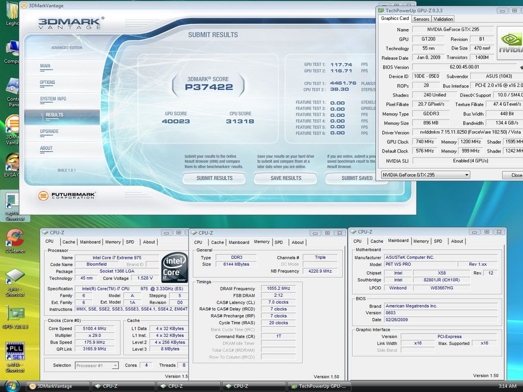Switch to the Validation tab in GPU-Z
This screenshot has height=392, width=523.
click(443, 19)
